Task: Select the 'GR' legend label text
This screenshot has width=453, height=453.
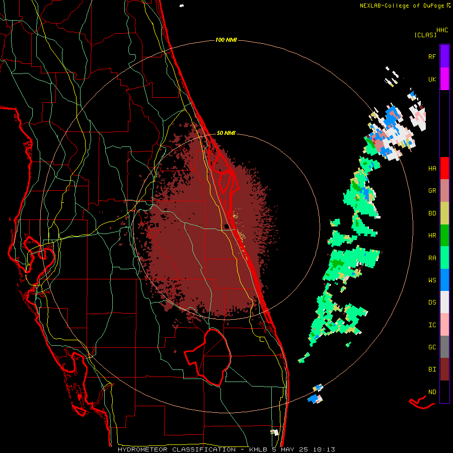Action: [x=432, y=191]
